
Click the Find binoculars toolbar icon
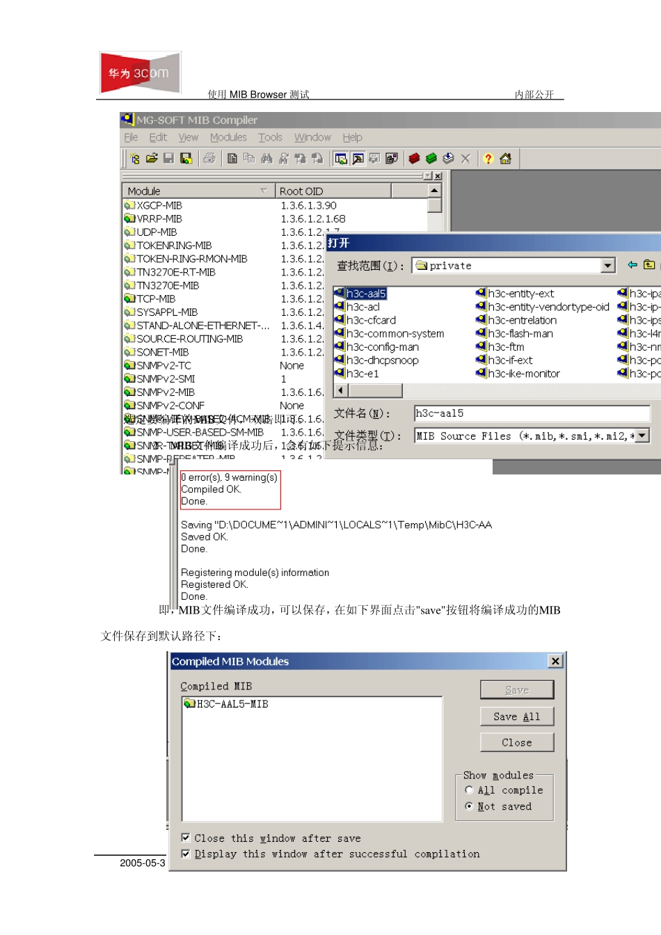[266, 159]
